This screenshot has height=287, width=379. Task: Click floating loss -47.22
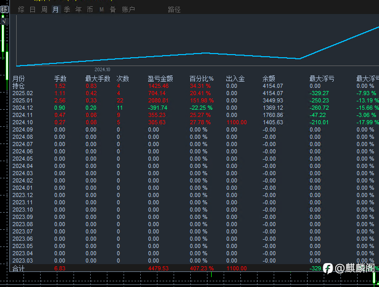click(x=317, y=115)
